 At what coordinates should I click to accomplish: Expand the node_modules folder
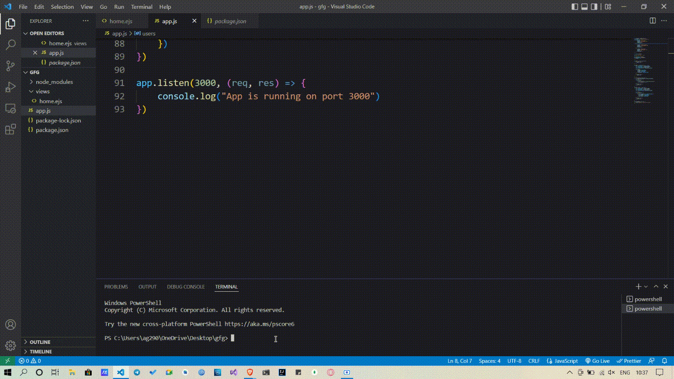(58, 82)
